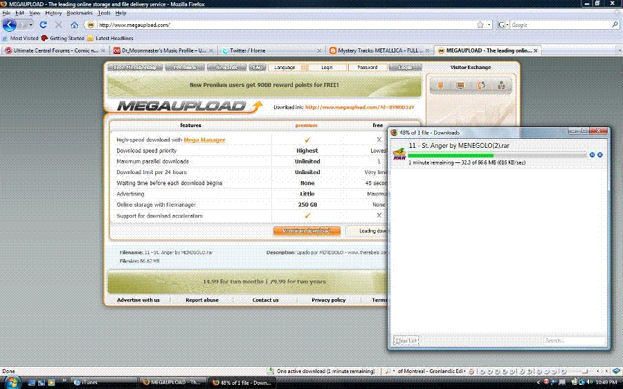Click the download status icon in status bar
623x389 pixels.
pos(271,371)
